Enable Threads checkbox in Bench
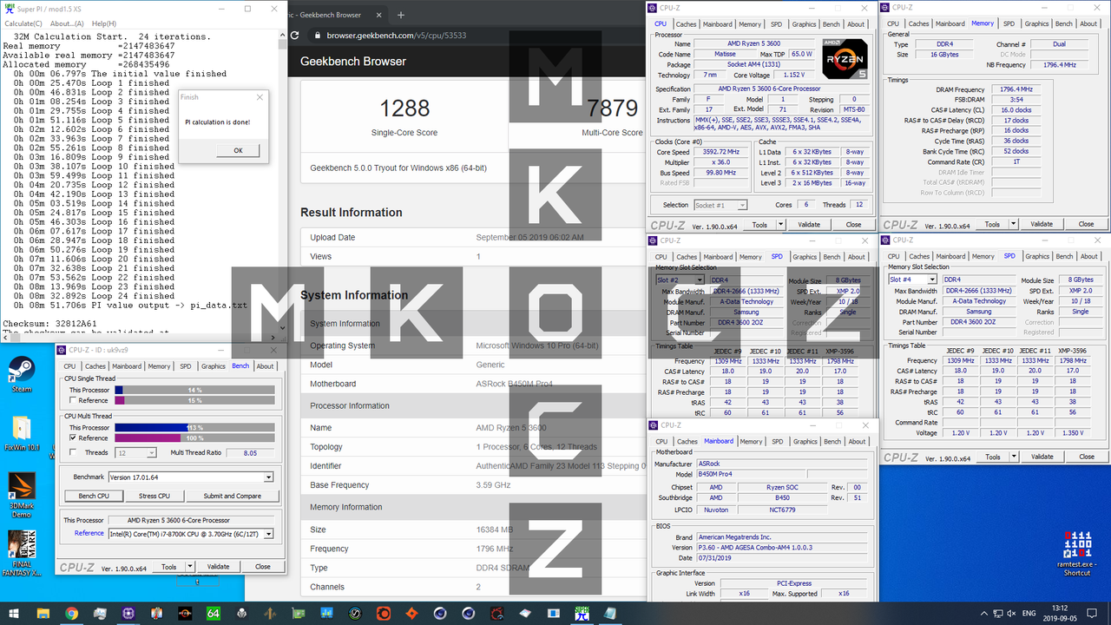Viewport: 1111px width, 625px height. pyautogui.click(x=73, y=452)
